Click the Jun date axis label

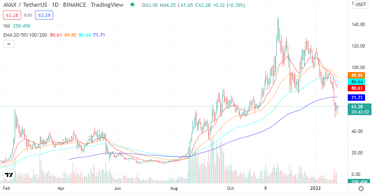click(118, 188)
